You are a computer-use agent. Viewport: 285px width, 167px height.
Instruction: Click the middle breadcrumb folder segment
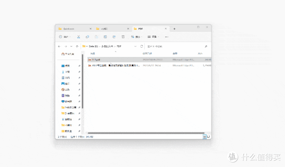[107, 46]
